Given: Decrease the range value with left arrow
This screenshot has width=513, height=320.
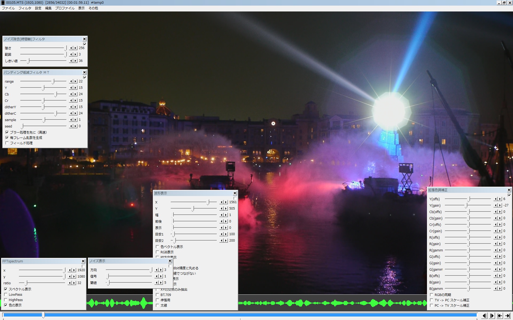Looking at the screenshot, I should point(71,81).
